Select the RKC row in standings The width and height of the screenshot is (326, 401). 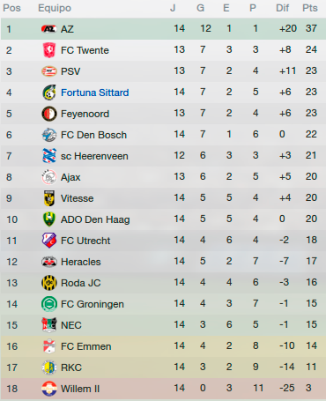163,368
